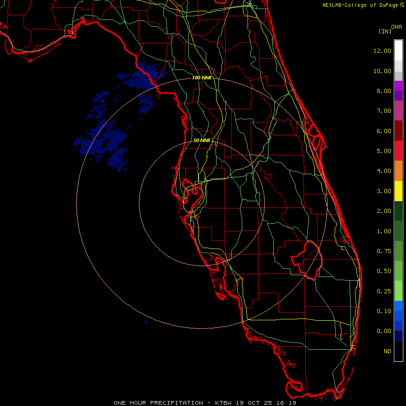Viewport: 406px width, 406px height.
Task: Click the 100 NMI range ring label
Action: click(x=202, y=78)
